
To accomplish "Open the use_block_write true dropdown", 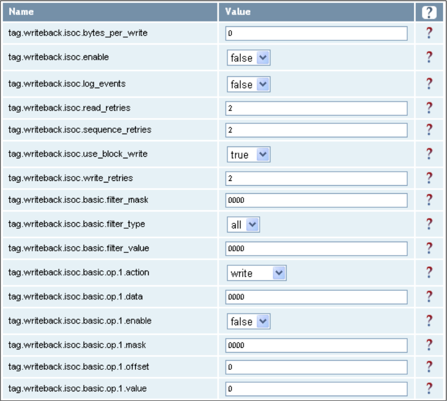I will pyautogui.click(x=248, y=154).
